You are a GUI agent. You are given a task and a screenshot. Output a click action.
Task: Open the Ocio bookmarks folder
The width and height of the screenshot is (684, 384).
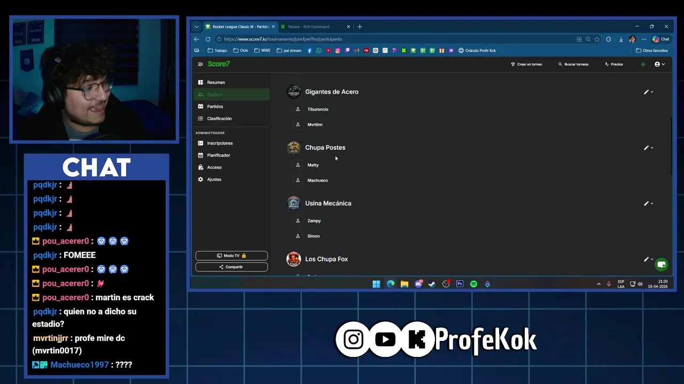[x=240, y=51]
